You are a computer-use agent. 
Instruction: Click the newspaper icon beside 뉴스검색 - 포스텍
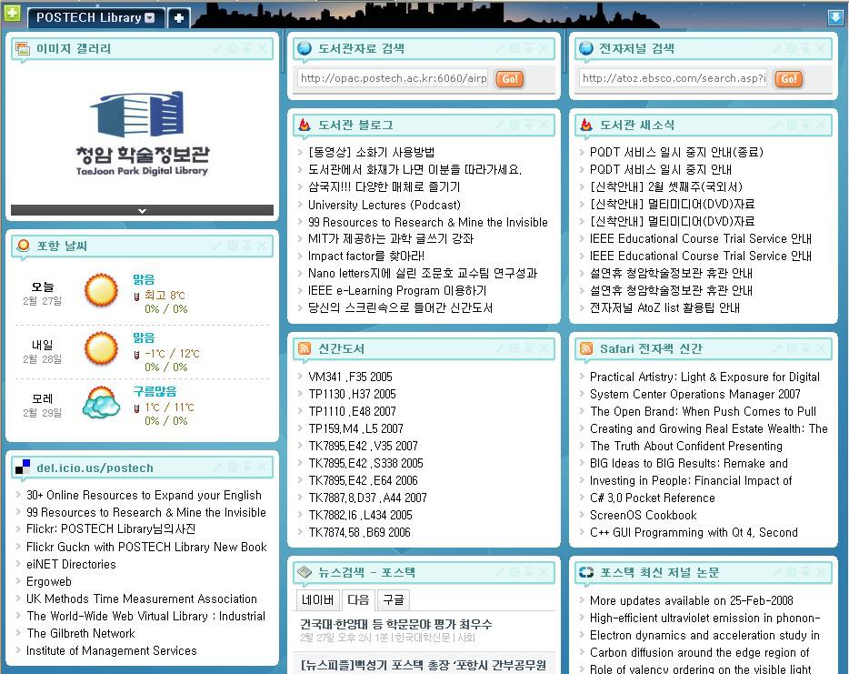305,571
